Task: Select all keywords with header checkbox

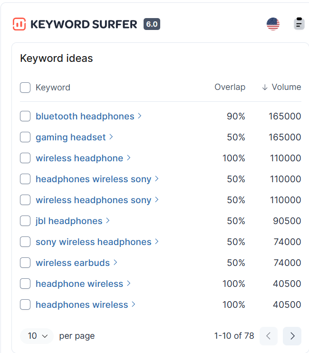Action: pyautogui.click(x=25, y=88)
